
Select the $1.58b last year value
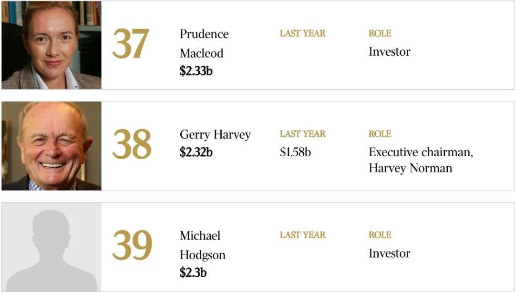tap(295, 152)
